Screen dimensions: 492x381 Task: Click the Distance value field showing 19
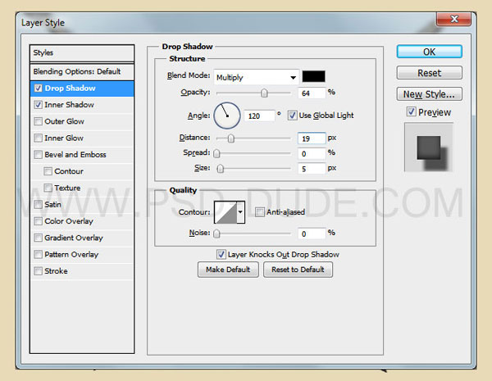312,138
